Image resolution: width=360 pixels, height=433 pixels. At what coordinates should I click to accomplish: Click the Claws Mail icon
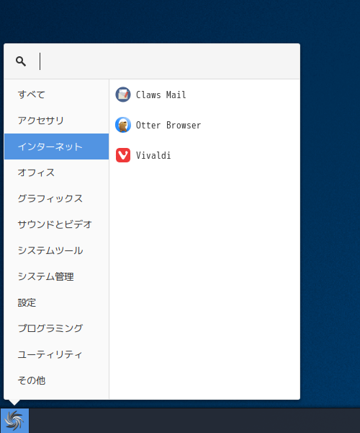(x=123, y=95)
